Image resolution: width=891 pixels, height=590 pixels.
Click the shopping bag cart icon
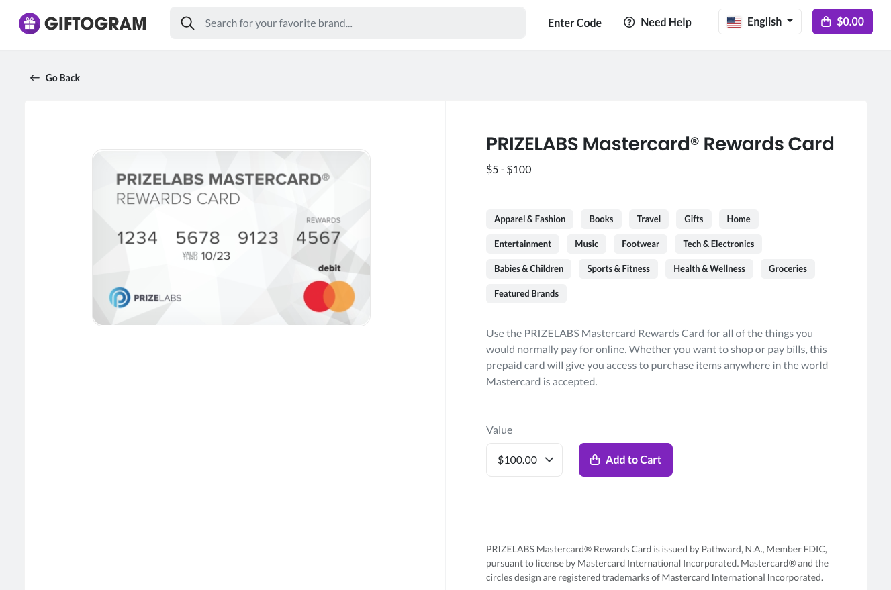click(x=827, y=22)
